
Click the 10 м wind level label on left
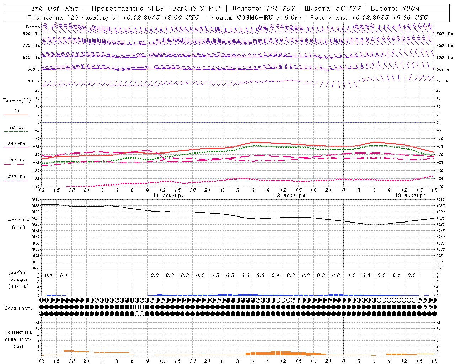pyautogui.click(x=34, y=81)
